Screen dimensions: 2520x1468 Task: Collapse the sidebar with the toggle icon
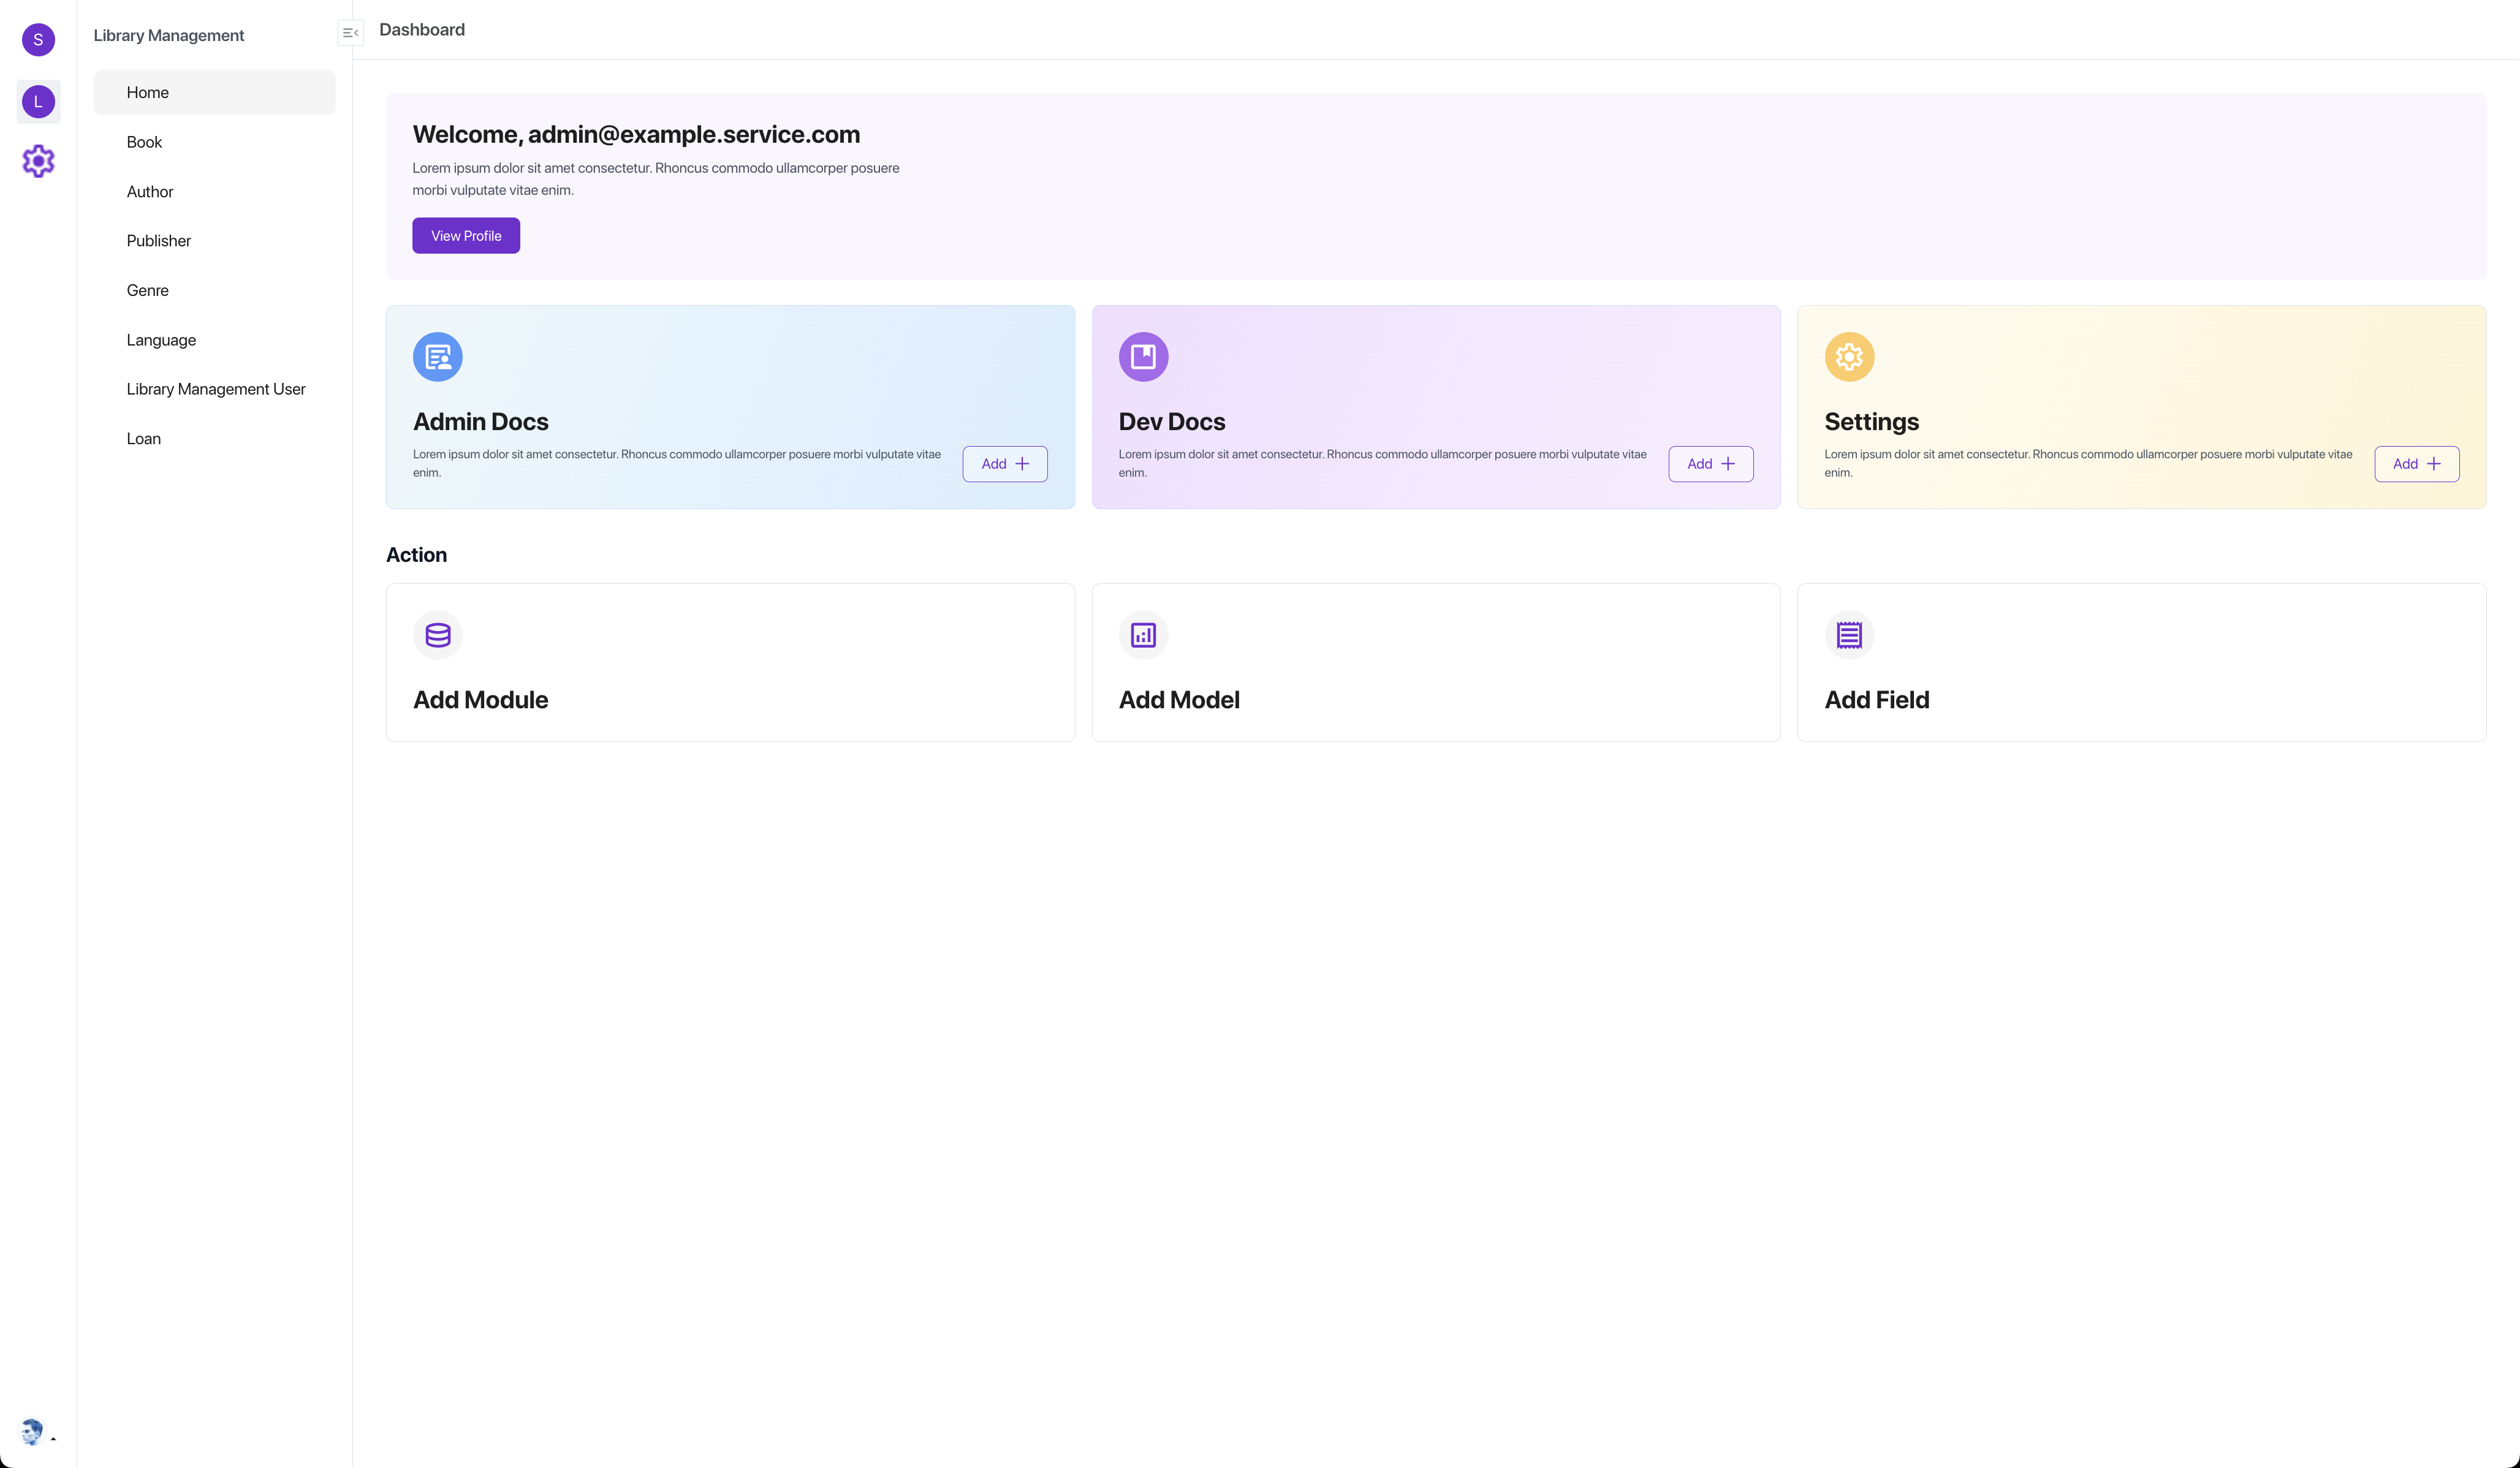350,33
